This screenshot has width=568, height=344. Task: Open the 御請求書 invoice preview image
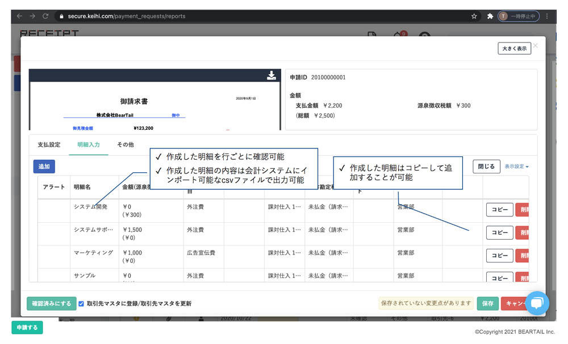point(155,105)
